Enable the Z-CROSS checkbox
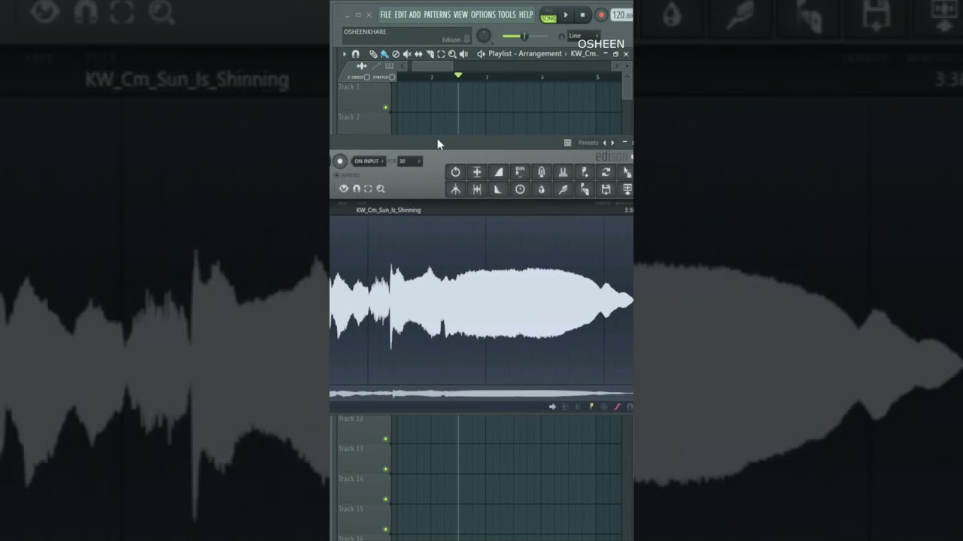963x541 pixels. (366, 77)
